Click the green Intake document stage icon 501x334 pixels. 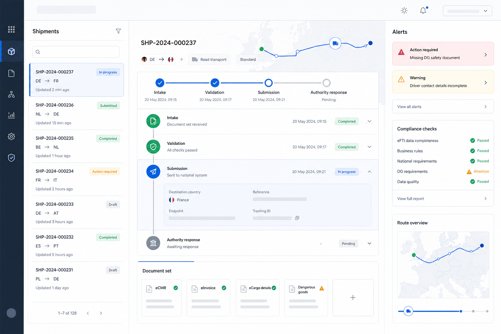click(153, 121)
